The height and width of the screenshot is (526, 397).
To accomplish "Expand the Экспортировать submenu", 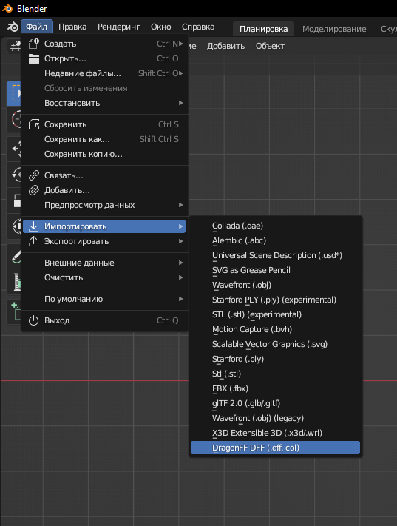I will (104, 241).
